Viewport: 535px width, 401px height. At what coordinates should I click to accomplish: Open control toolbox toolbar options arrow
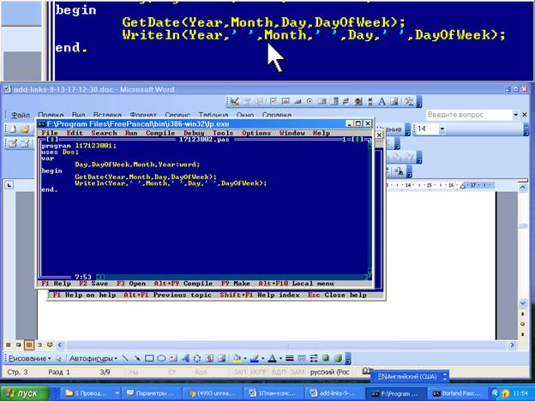click(x=418, y=102)
